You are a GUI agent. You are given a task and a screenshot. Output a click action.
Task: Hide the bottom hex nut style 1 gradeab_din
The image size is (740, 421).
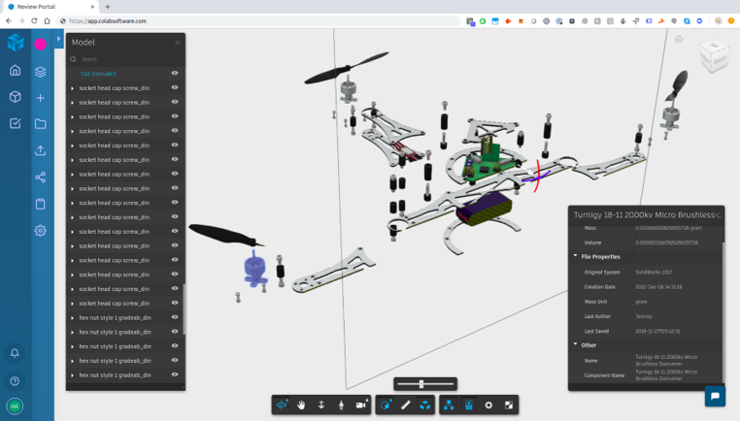pos(175,374)
